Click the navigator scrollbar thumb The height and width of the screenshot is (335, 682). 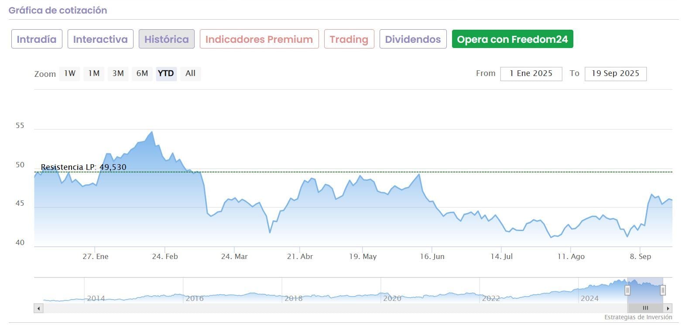pyautogui.click(x=645, y=308)
